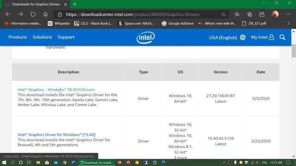Image resolution: width=296 pixels, height=166 pixels.
Task: Click the Type column header
Action: (143, 72)
